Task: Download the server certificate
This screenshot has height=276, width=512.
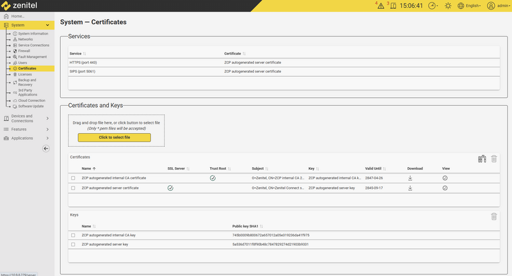Action: tap(410, 188)
